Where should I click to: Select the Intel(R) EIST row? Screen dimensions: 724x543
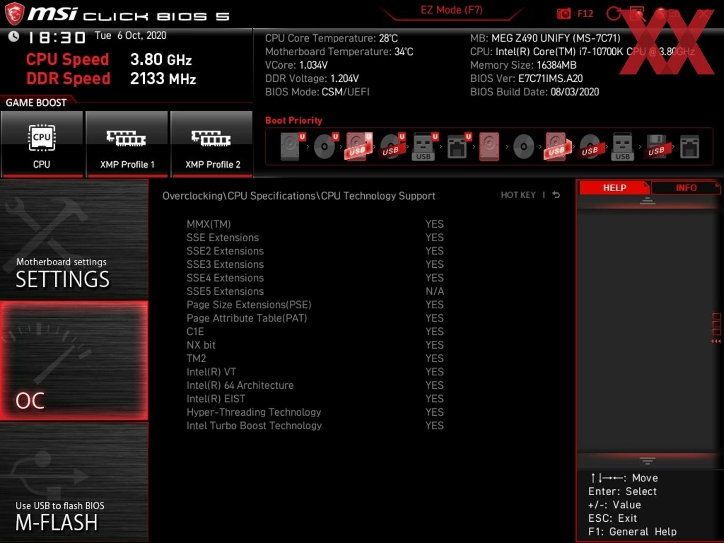click(315, 399)
